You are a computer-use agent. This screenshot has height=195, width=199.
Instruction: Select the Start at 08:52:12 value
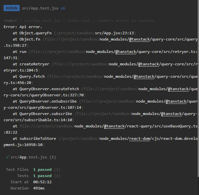(x=42, y=182)
